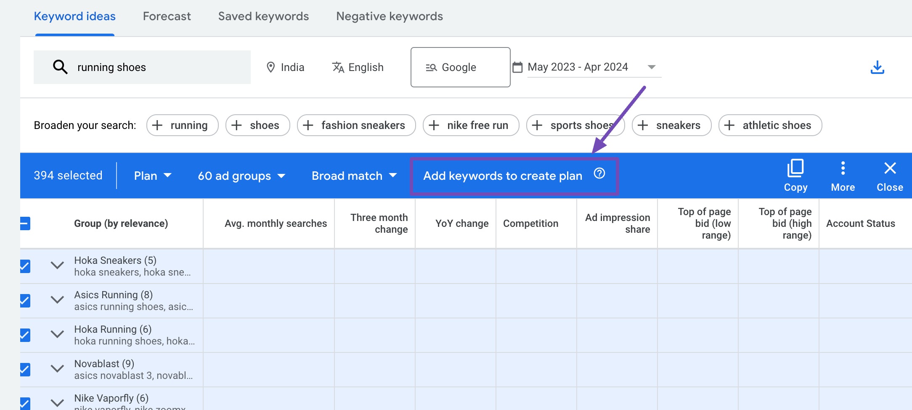The width and height of the screenshot is (912, 410).
Task: Open the 60 ad groups dropdown
Action: tap(241, 176)
